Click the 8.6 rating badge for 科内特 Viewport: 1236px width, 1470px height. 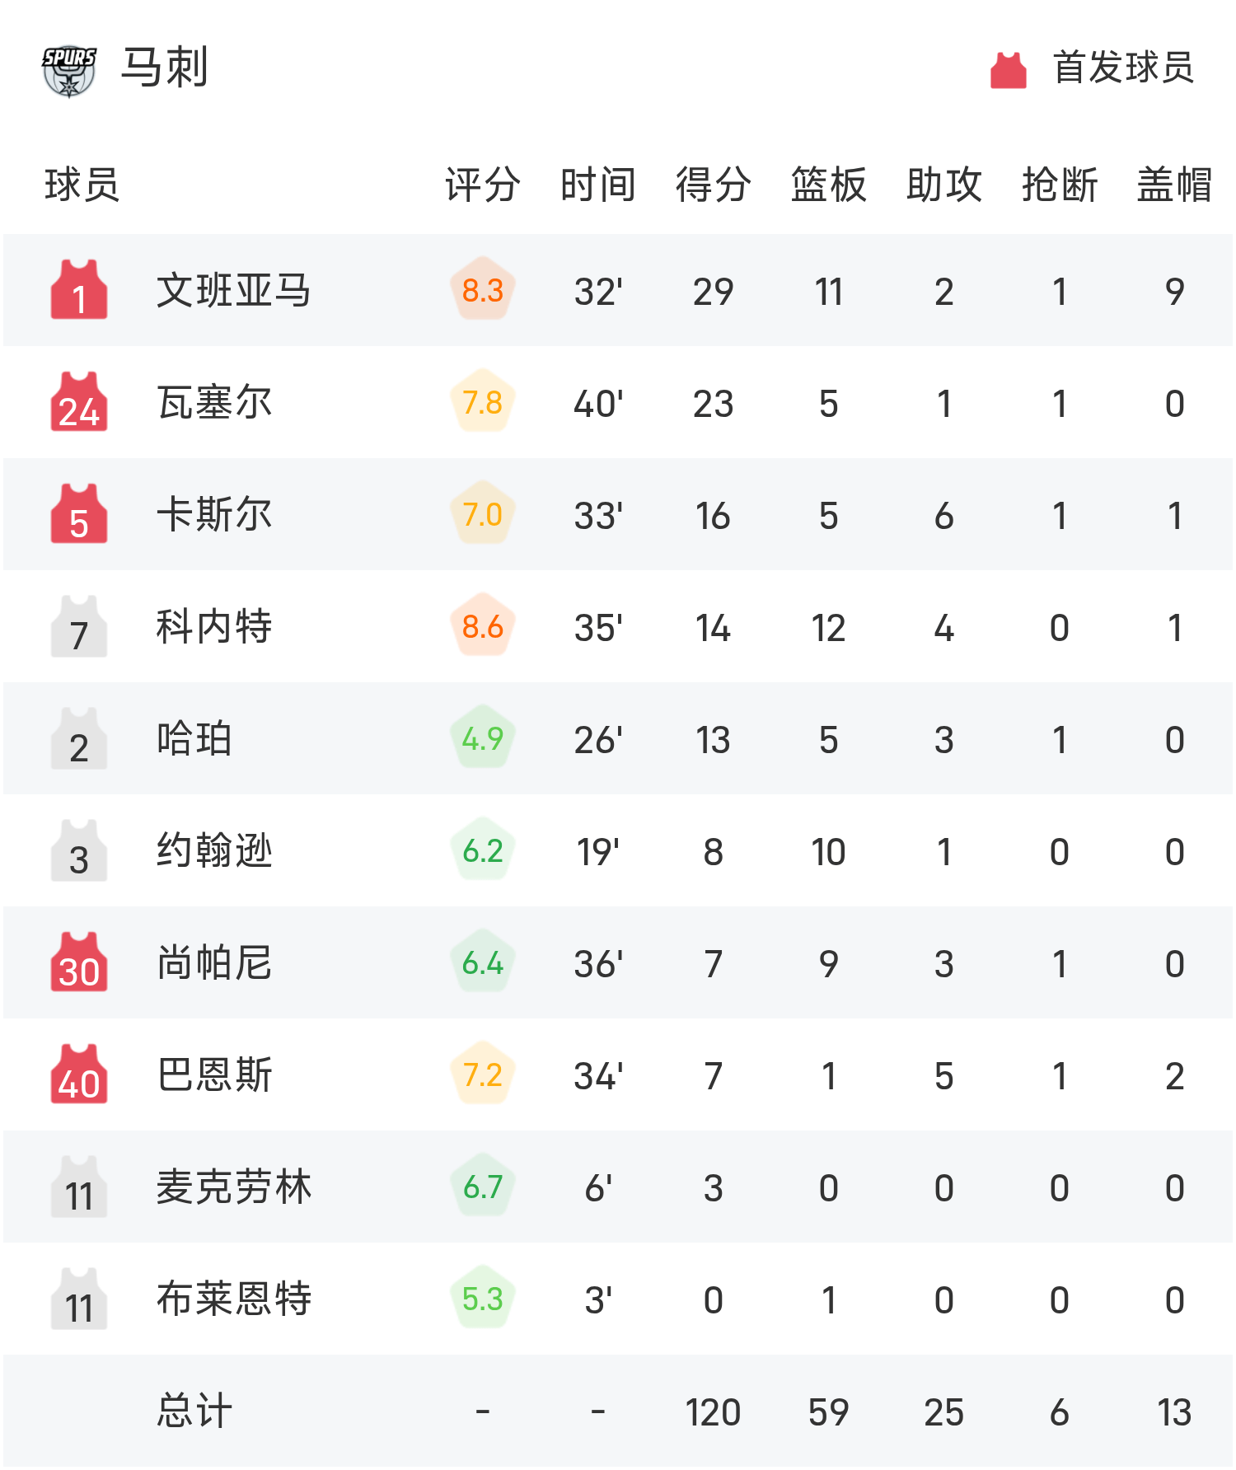(483, 626)
